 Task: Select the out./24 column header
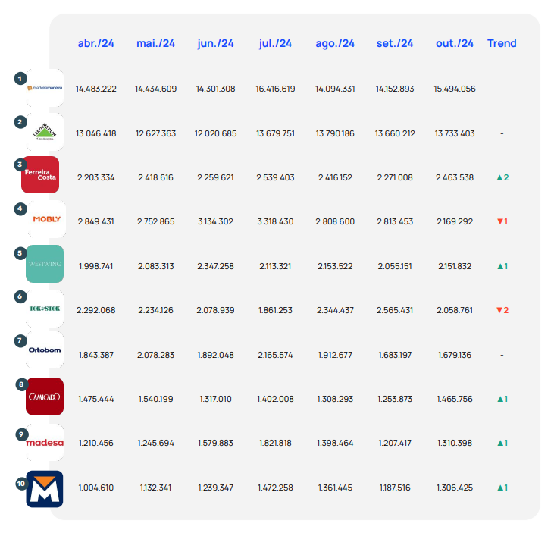tap(455, 43)
